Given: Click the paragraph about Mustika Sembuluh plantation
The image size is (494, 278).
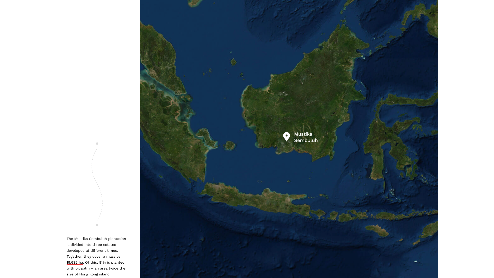Looking at the screenshot, I should click(x=96, y=256).
